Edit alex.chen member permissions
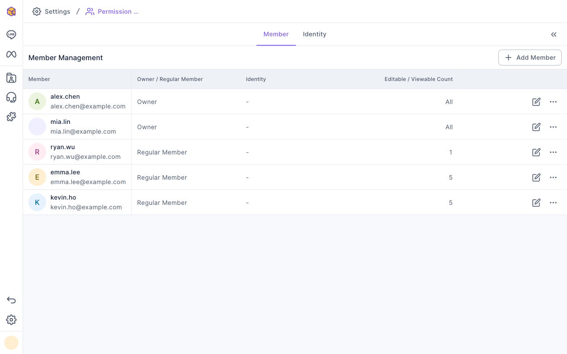The width and height of the screenshot is (567, 354). click(536, 102)
